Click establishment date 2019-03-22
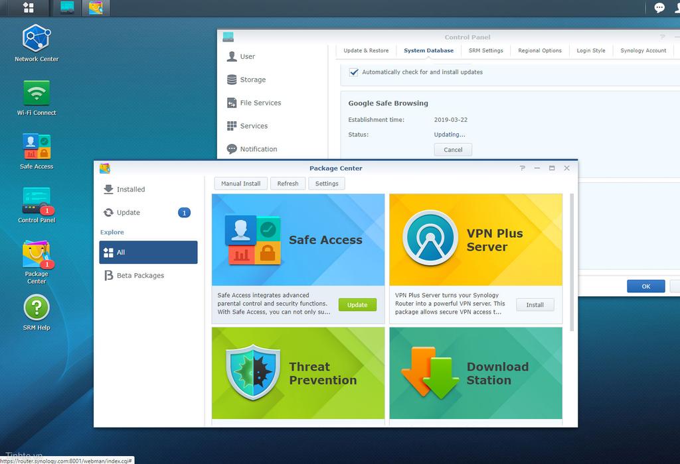680x464 pixels. (451, 120)
